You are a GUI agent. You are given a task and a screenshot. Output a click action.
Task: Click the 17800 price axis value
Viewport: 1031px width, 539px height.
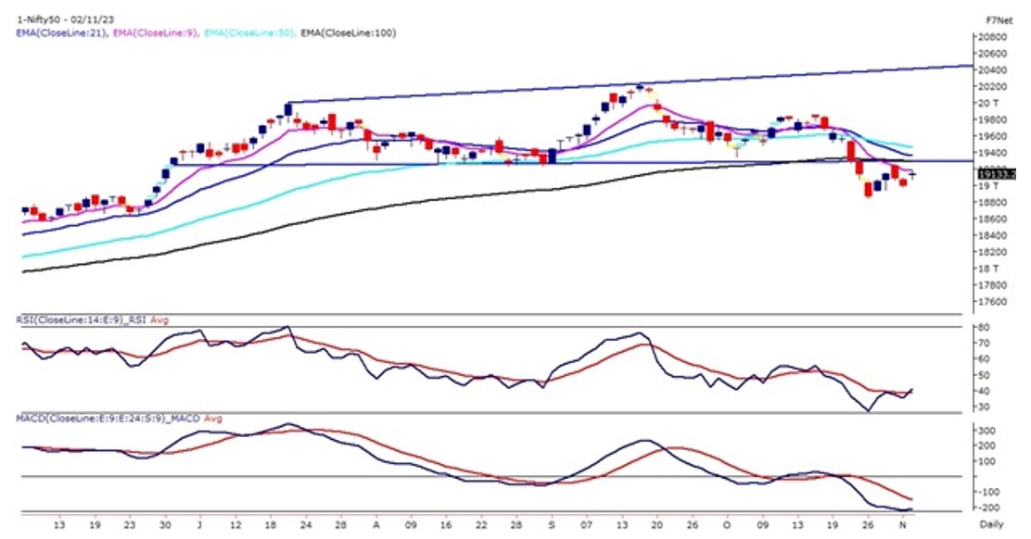[x=993, y=285]
